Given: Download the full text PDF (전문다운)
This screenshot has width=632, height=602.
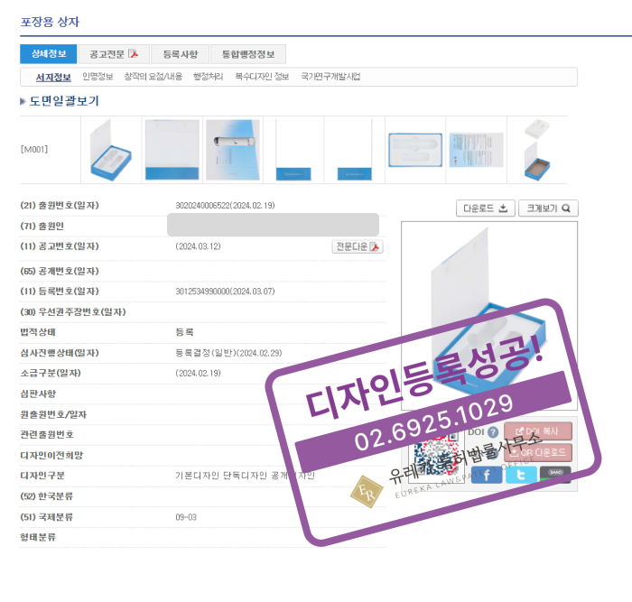Looking at the screenshot, I should pyautogui.click(x=358, y=246).
